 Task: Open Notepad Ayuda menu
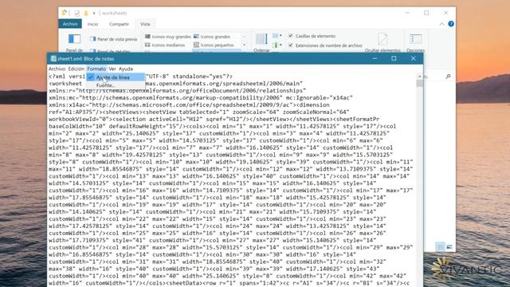(126, 69)
